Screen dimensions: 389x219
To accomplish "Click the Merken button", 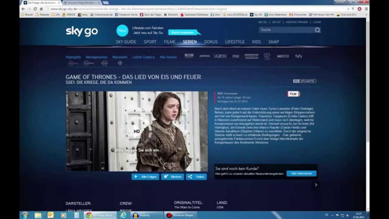I will coord(172,177).
